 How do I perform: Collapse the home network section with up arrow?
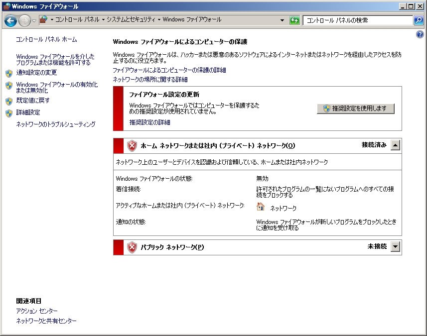(395, 145)
